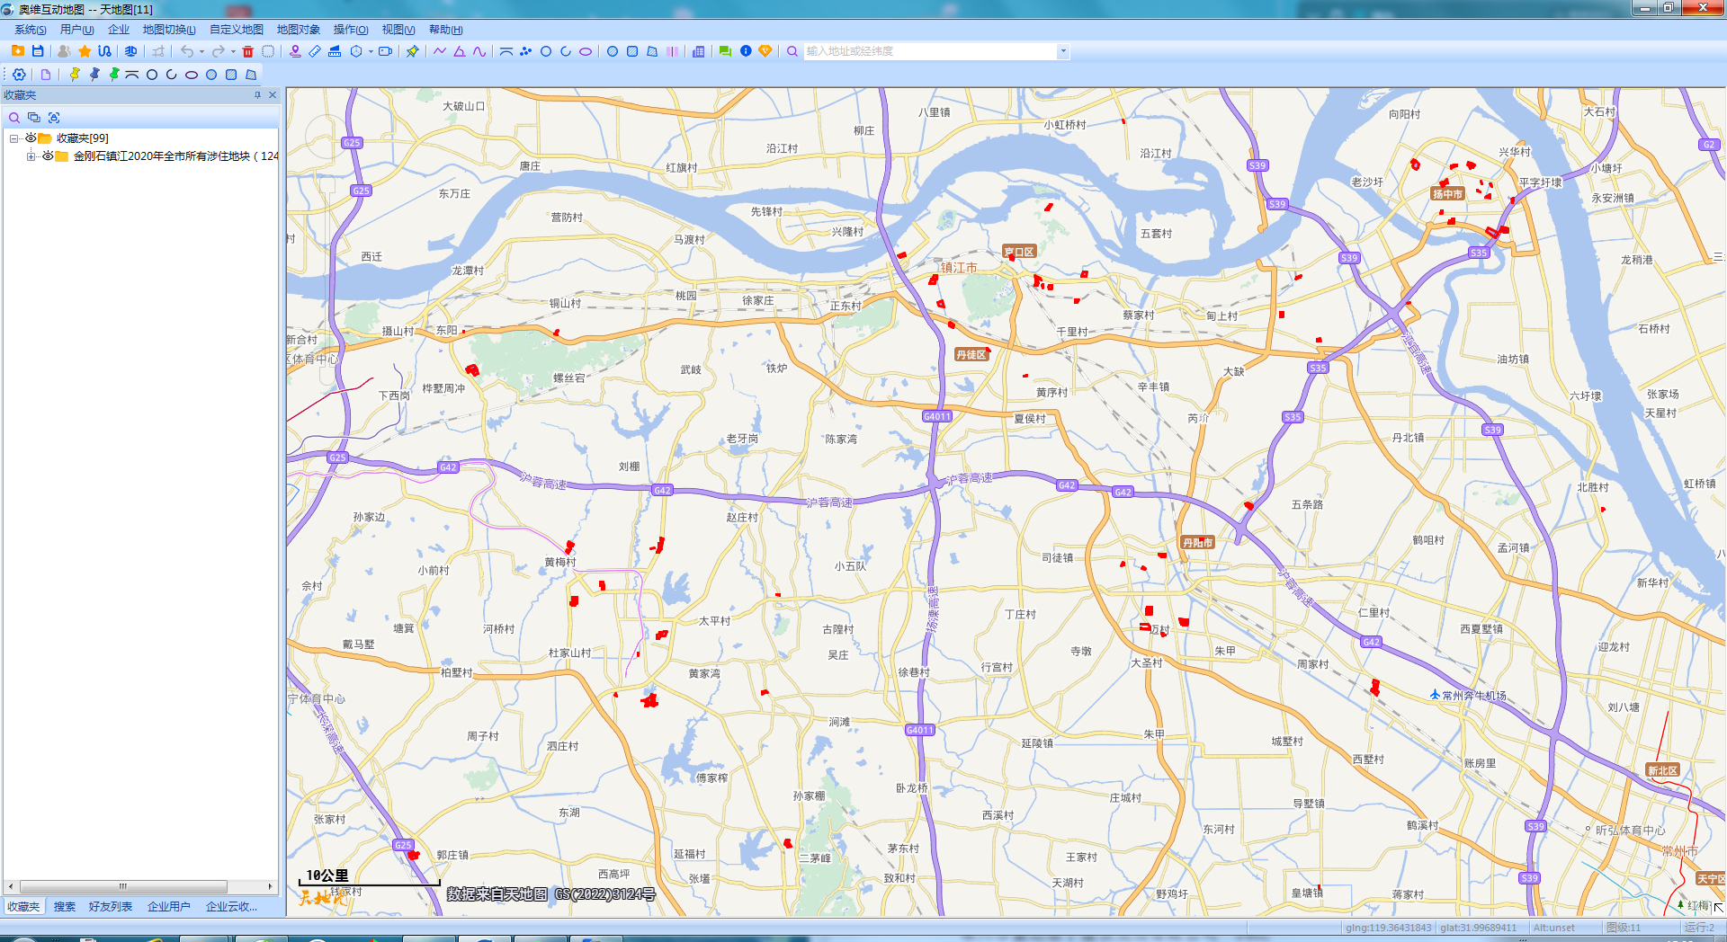
Task: Open the blue gear settings icon
Action: pyautogui.click(x=19, y=75)
